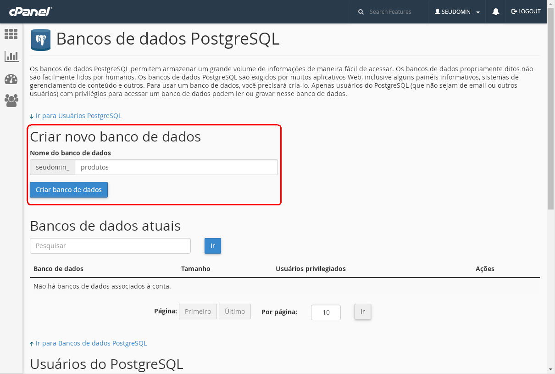The image size is (555, 374).
Task: Click the cPanel logo
Action: pyautogui.click(x=30, y=12)
